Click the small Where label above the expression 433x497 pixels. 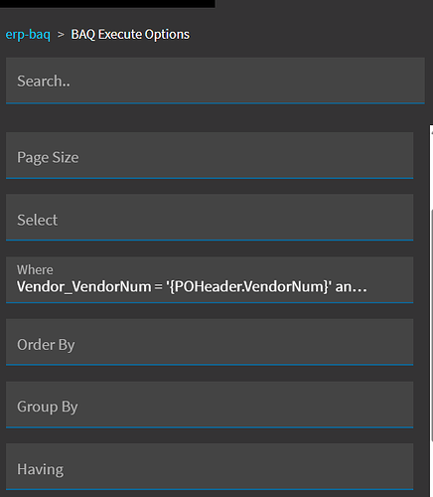(x=35, y=269)
